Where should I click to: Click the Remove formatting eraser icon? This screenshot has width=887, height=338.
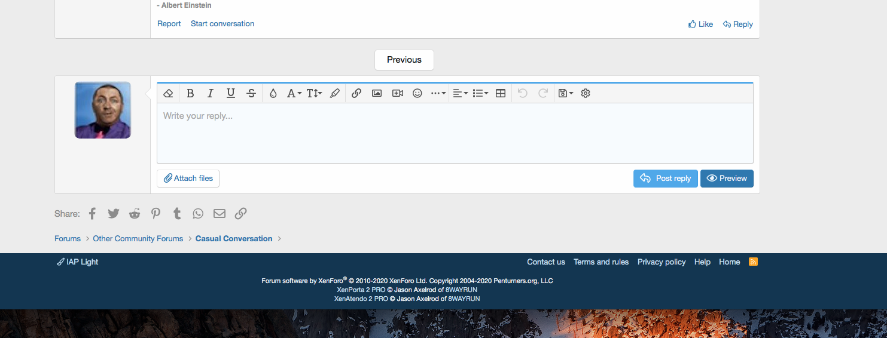[x=168, y=93]
